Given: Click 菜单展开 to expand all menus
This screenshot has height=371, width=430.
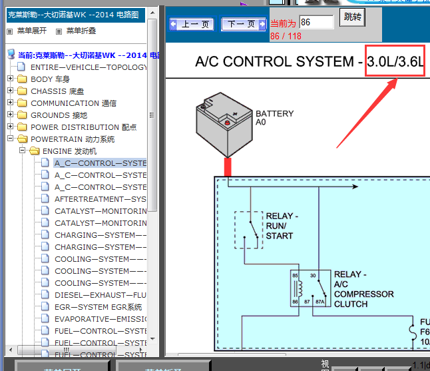Looking at the screenshot, I should (32, 31).
